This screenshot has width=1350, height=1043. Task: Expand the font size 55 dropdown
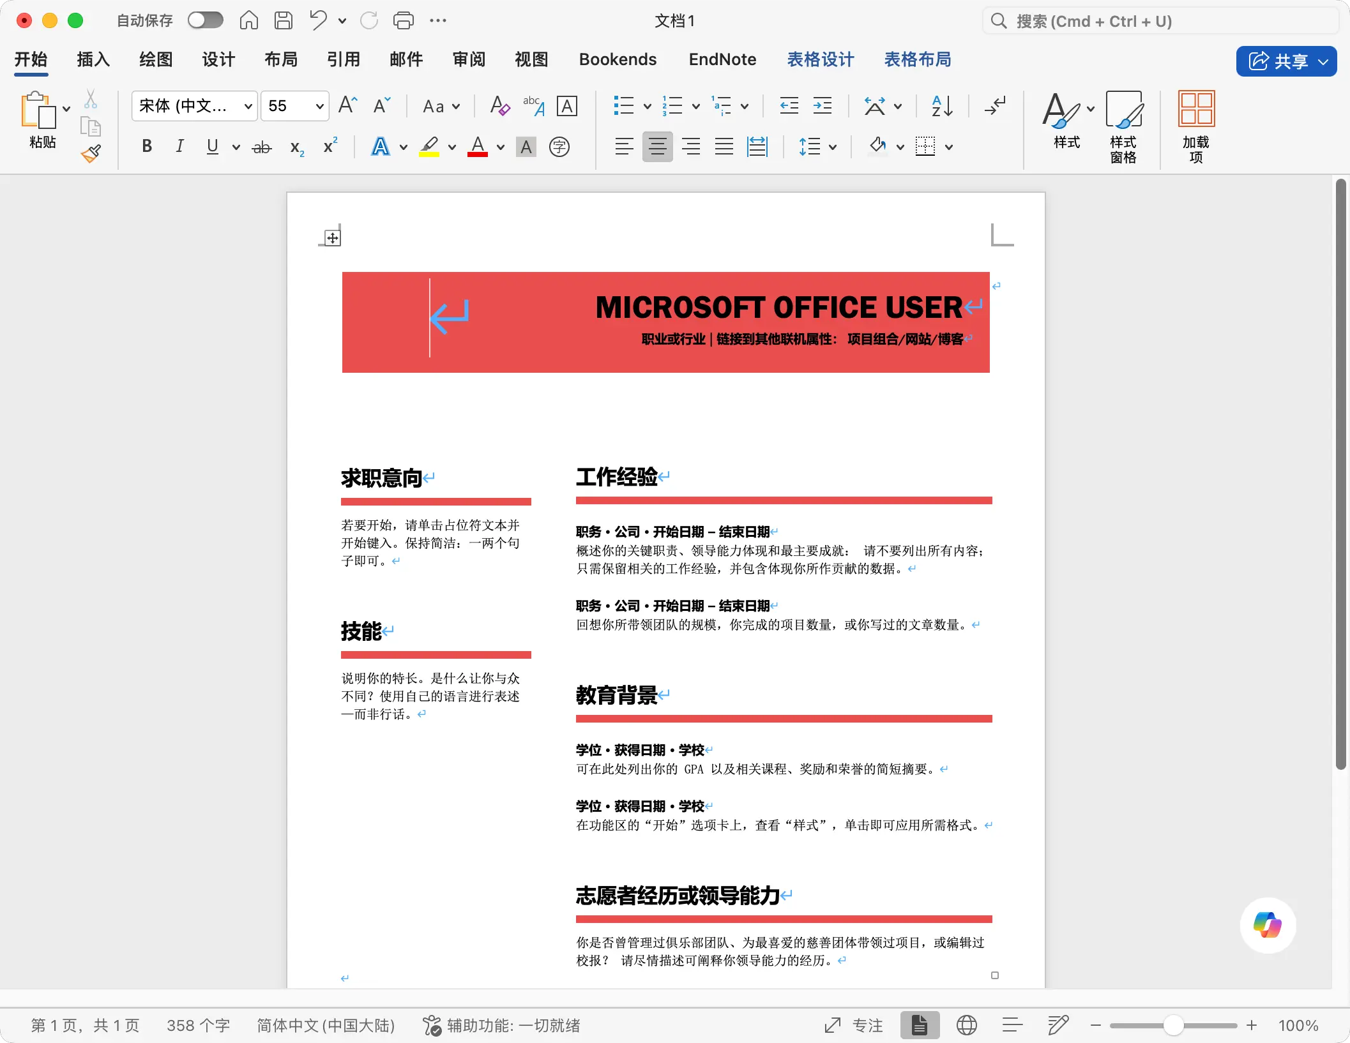(319, 107)
